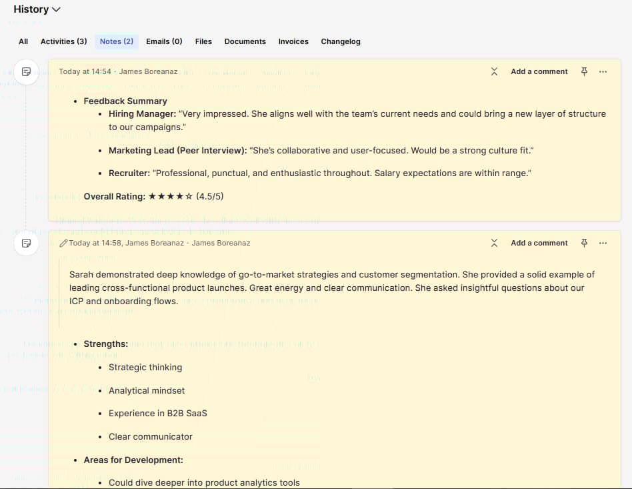Add a comment on the first note
This screenshot has width=632, height=489.
539,71
